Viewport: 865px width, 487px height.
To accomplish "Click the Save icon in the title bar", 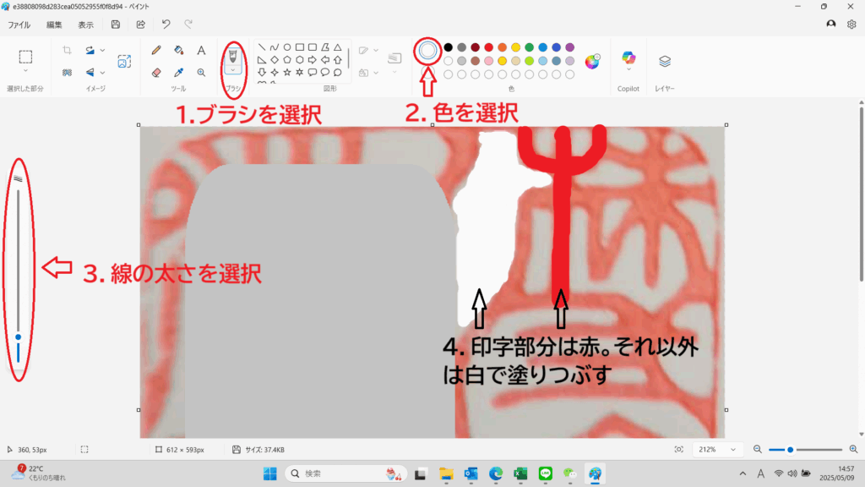I will click(116, 25).
